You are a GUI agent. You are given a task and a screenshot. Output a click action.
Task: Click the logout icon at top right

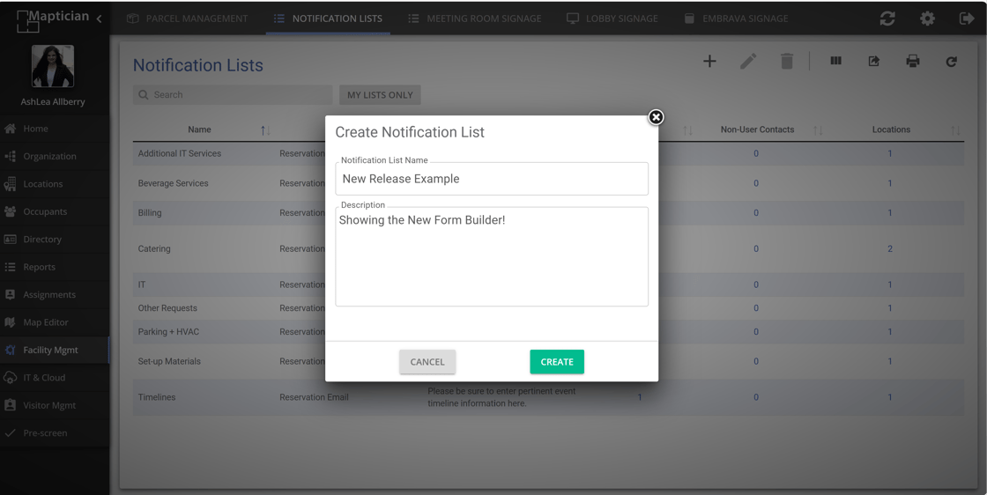pos(967,18)
